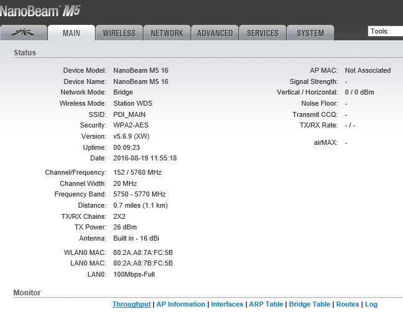Click the TX/RX Chains value 2X2
The width and height of the screenshot is (403, 314).
(119, 216)
